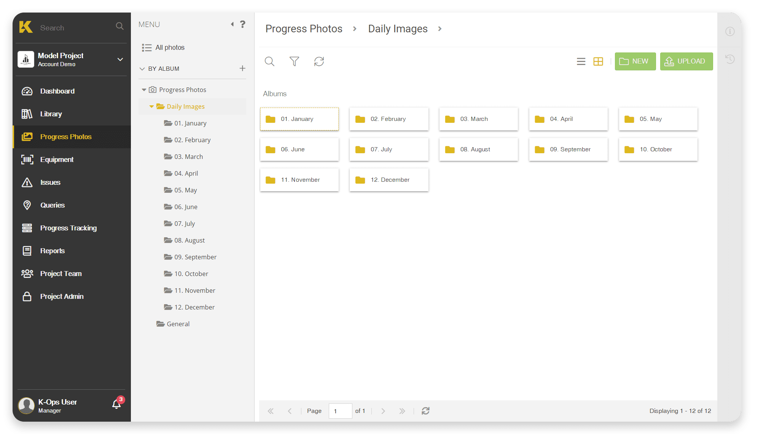
Task: Go to first page arrow
Action: click(271, 411)
